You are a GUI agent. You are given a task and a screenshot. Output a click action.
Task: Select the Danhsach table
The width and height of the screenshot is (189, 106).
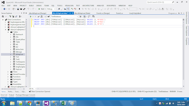(19, 34)
